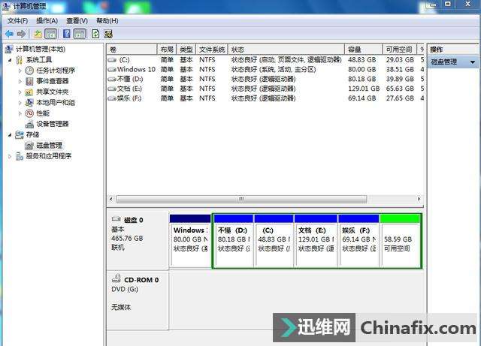Click the Device Manager icon
The image size is (481, 346).
29,124
